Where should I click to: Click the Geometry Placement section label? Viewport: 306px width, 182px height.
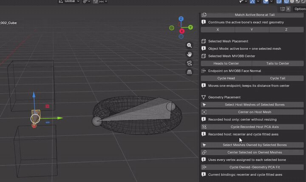coord(224,97)
